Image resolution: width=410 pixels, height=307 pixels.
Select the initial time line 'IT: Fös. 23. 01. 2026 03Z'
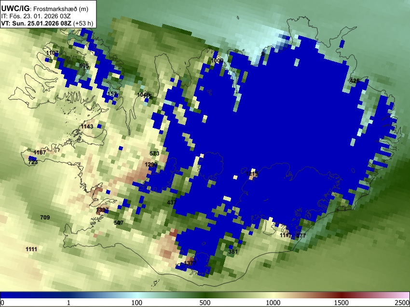coord(36,16)
